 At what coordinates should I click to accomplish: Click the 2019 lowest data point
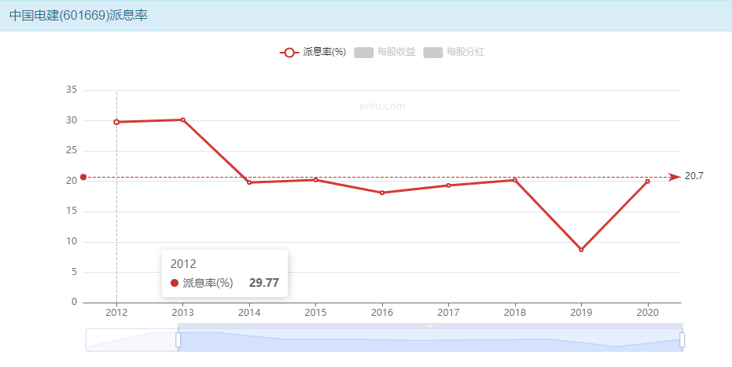tap(581, 250)
